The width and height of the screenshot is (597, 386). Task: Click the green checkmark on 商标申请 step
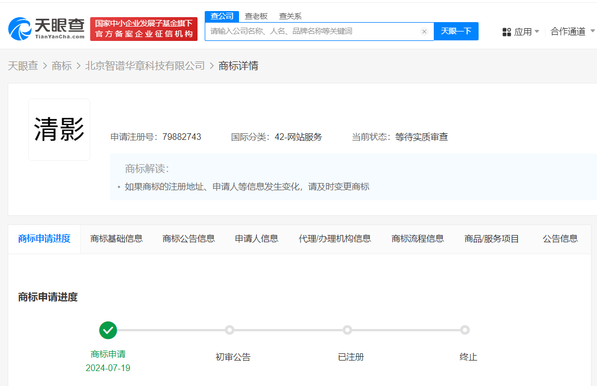(108, 330)
